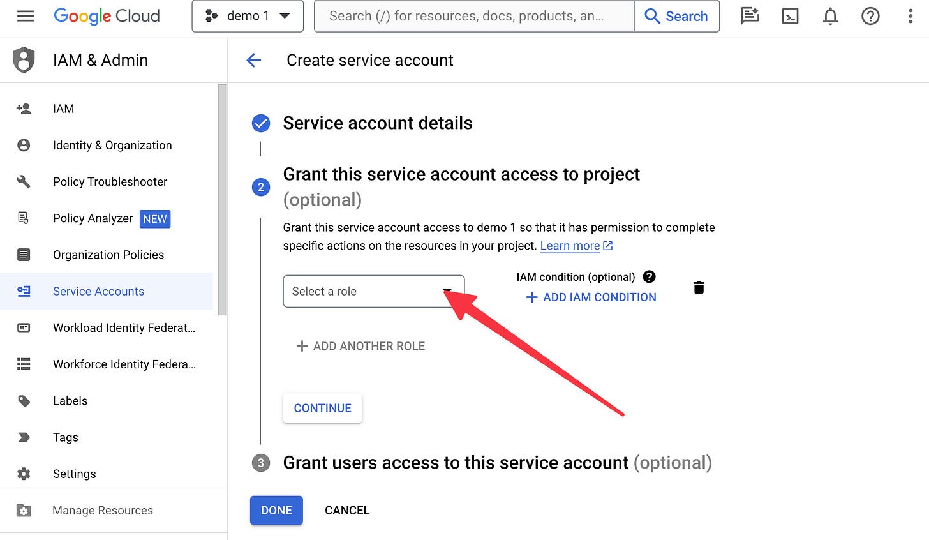Open Policy Analyzer in sidebar
929x540 pixels.
(x=107, y=218)
